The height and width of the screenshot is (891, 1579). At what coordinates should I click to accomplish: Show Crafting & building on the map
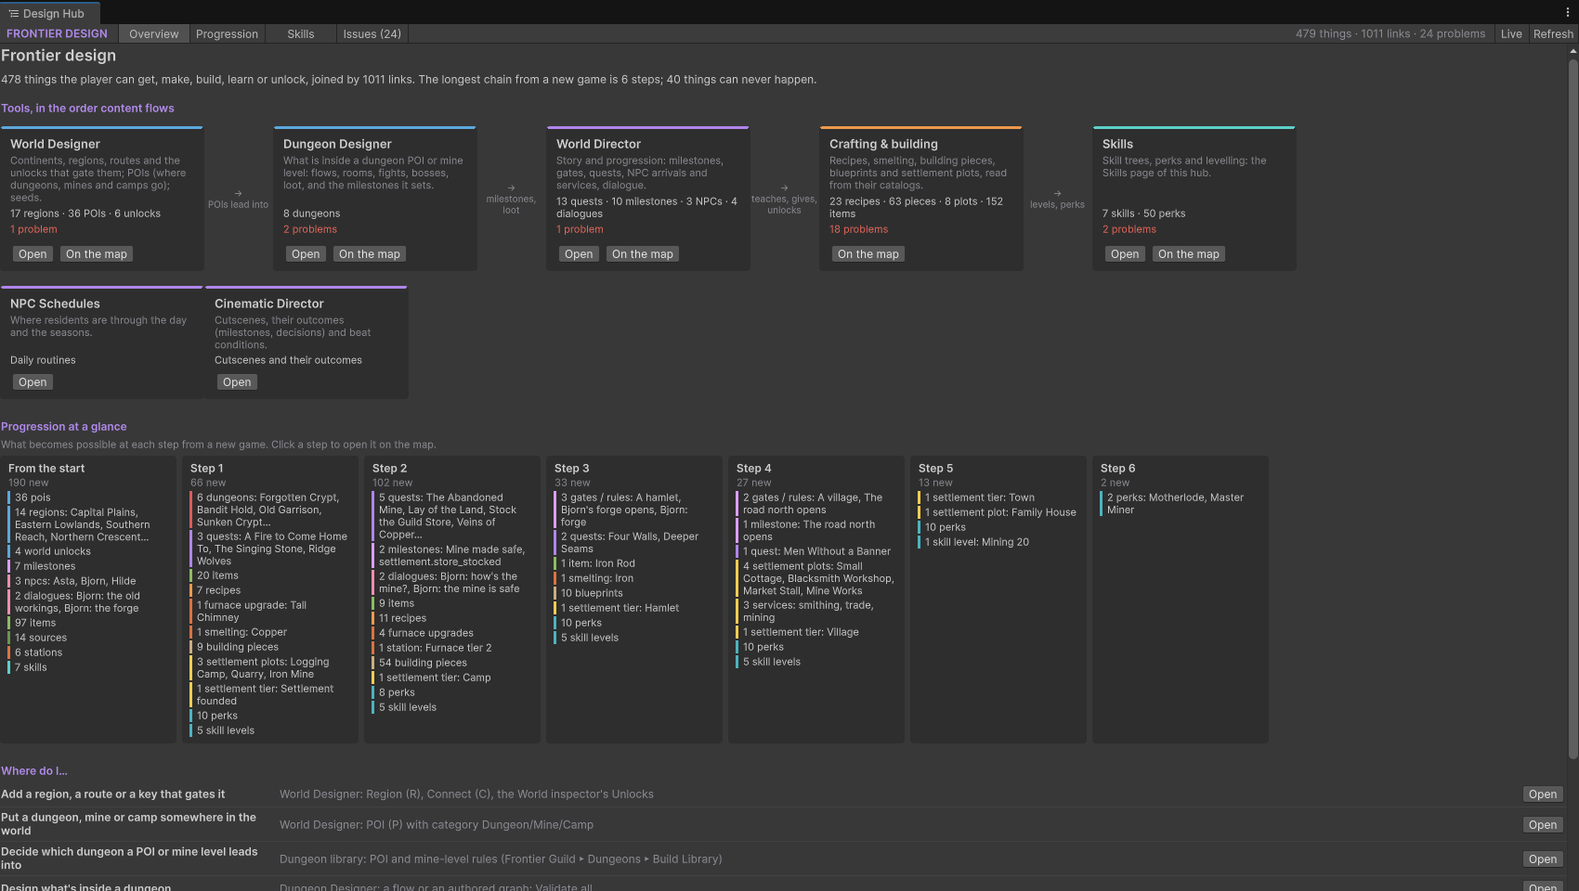coord(868,254)
